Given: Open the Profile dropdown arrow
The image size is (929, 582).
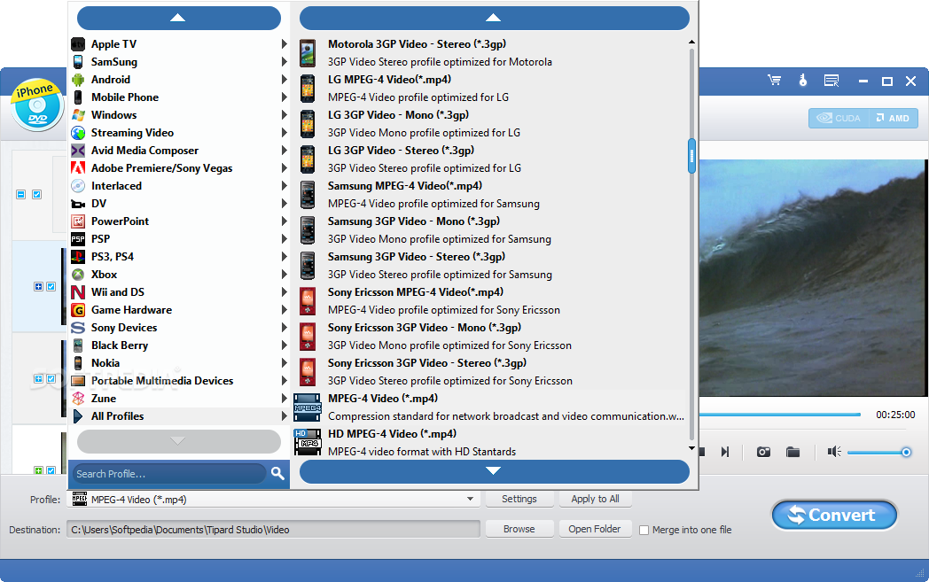Looking at the screenshot, I should click(470, 499).
